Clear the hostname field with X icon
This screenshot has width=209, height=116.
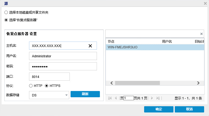pyautogui.click(x=90, y=46)
